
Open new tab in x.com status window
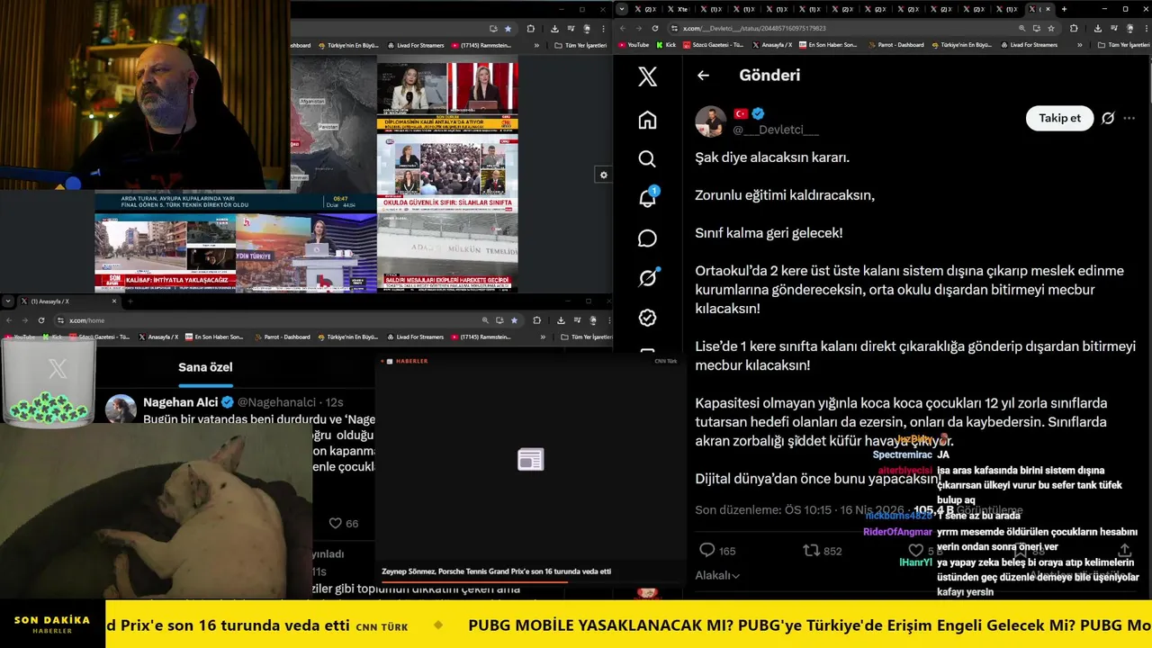pyautogui.click(x=1064, y=9)
